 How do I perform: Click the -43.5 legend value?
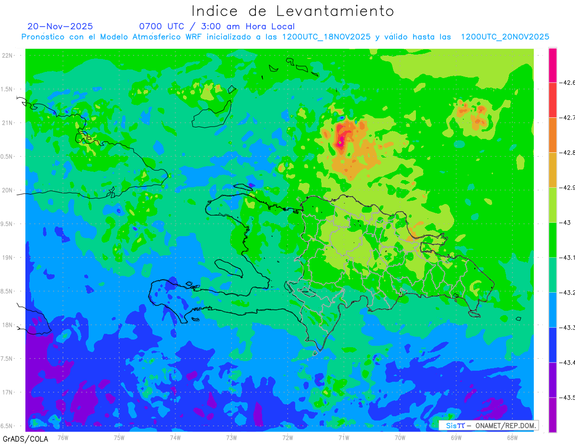(x=567, y=397)
